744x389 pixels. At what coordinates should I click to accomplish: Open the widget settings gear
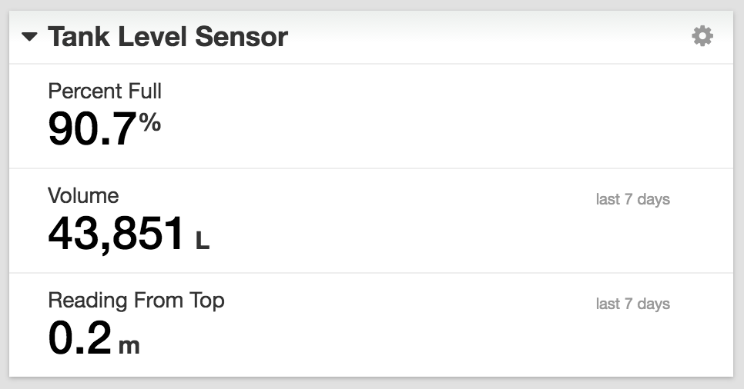(702, 36)
